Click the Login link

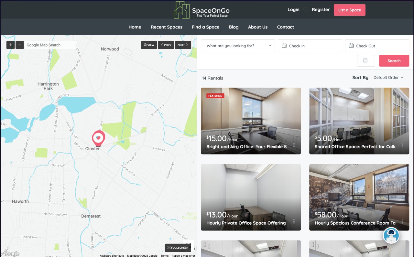(x=293, y=10)
